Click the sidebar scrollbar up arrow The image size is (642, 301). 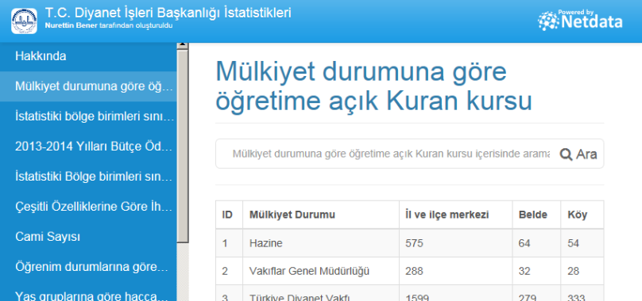coord(183,45)
